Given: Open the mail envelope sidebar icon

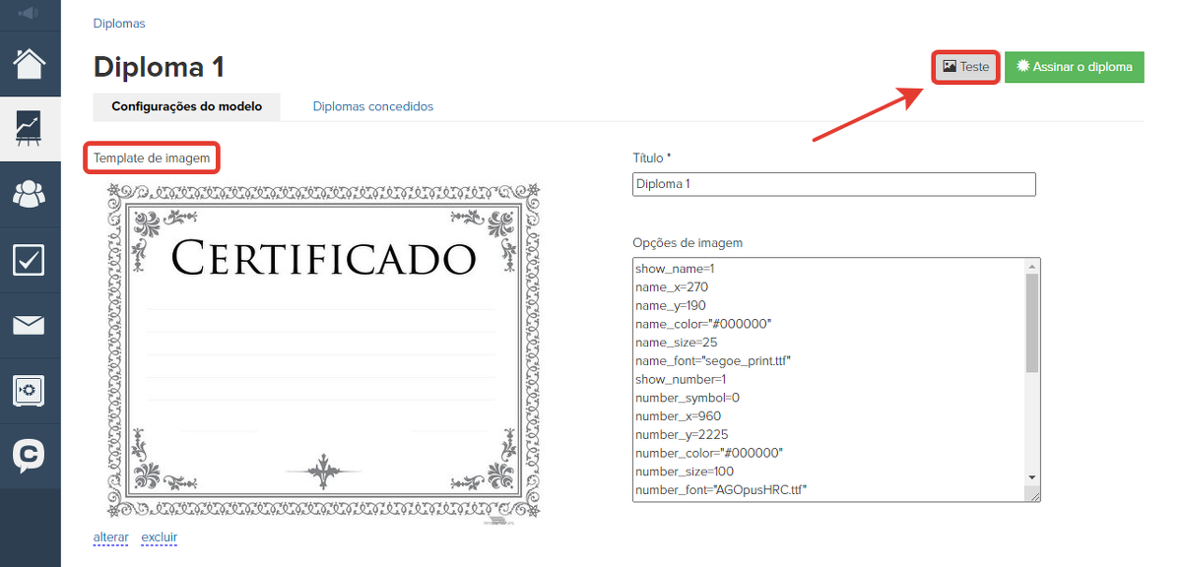Looking at the screenshot, I should (30, 325).
